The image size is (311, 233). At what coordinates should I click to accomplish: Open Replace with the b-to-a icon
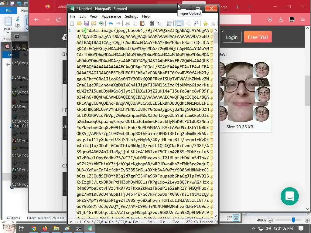(159, 23)
